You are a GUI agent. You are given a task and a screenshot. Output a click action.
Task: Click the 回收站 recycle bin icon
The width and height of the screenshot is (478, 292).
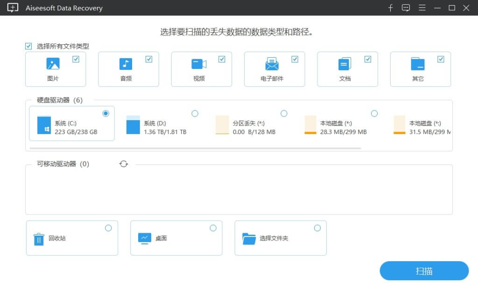pyautogui.click(x=39, y=239)
